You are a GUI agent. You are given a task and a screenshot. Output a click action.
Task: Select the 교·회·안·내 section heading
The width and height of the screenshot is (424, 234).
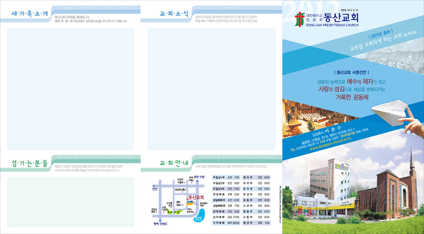tap(174, 163)
